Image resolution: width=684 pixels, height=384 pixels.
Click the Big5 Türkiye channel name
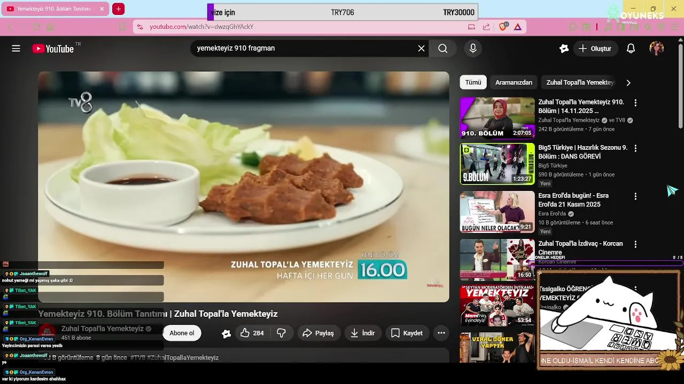tap(553, 166)
